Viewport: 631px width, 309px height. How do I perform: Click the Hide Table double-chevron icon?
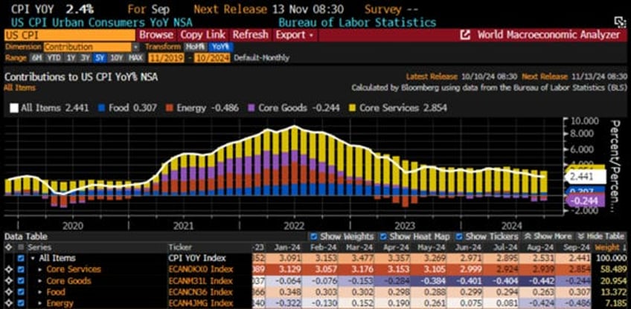tap(580, 236)
